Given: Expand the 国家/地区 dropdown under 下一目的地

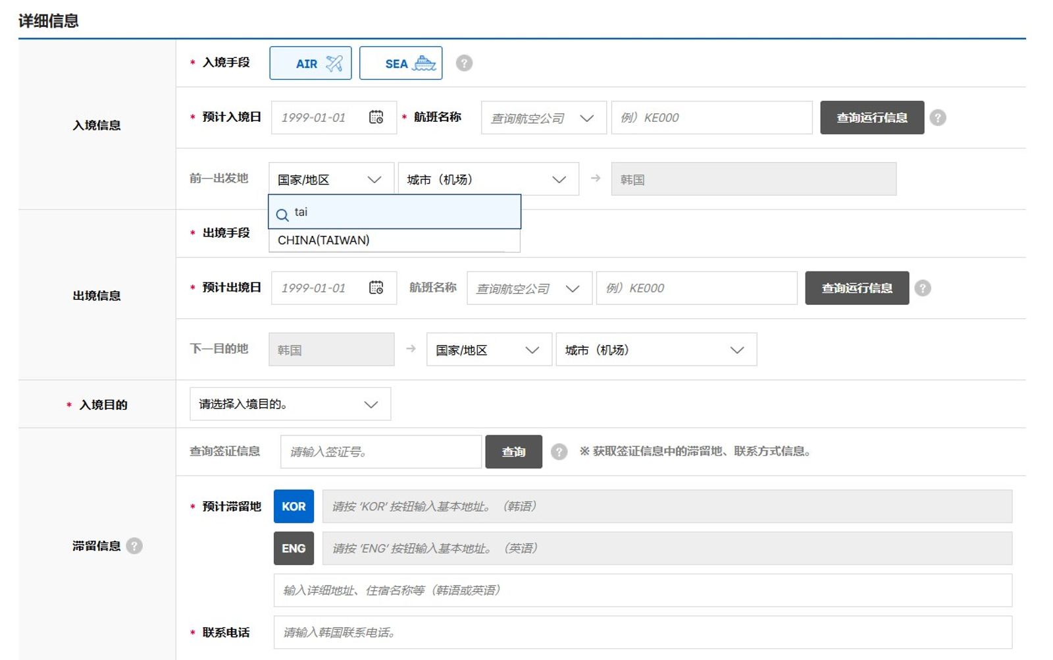Looking at the screenshot, I should (x=487, y=350).
